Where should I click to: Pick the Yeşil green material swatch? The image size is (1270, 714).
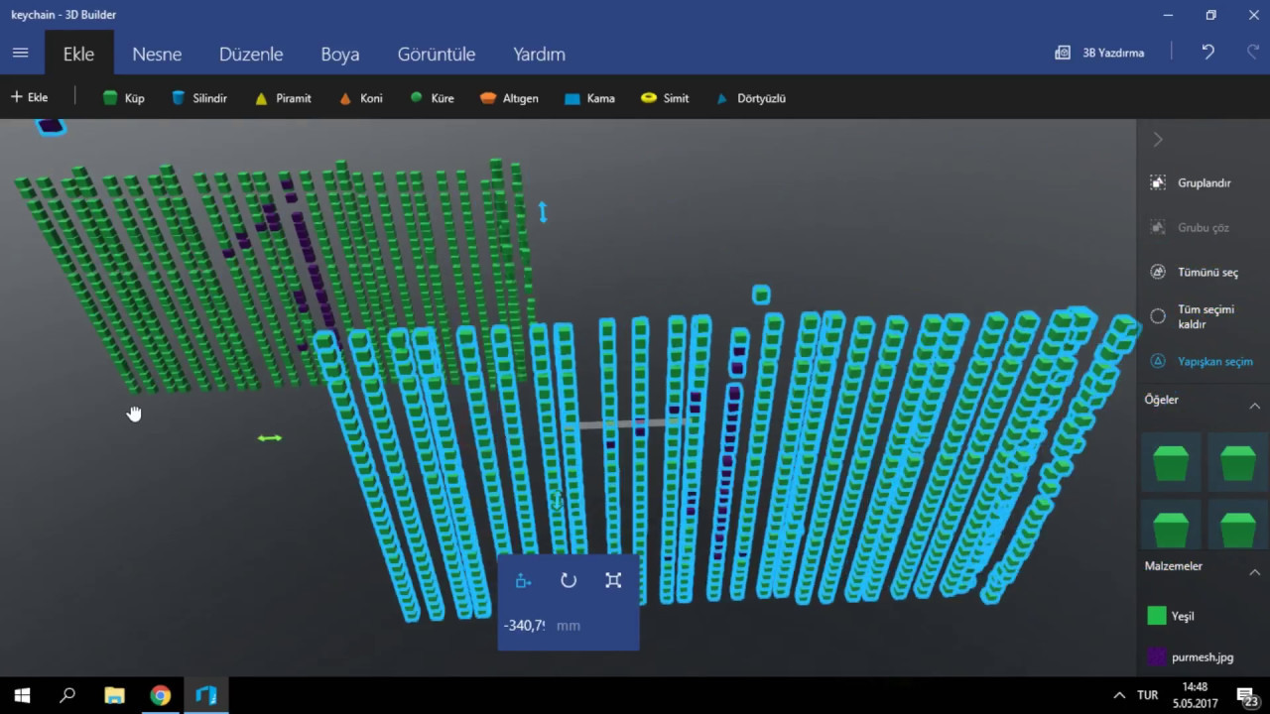point(1157,616)
